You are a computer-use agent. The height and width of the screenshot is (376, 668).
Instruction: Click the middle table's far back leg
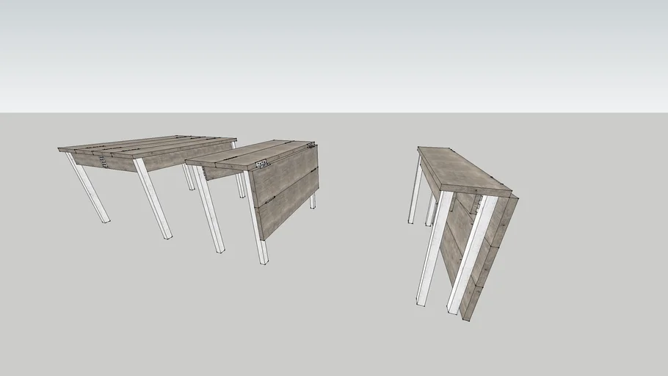pyautogui.click(x=313, y=200)
